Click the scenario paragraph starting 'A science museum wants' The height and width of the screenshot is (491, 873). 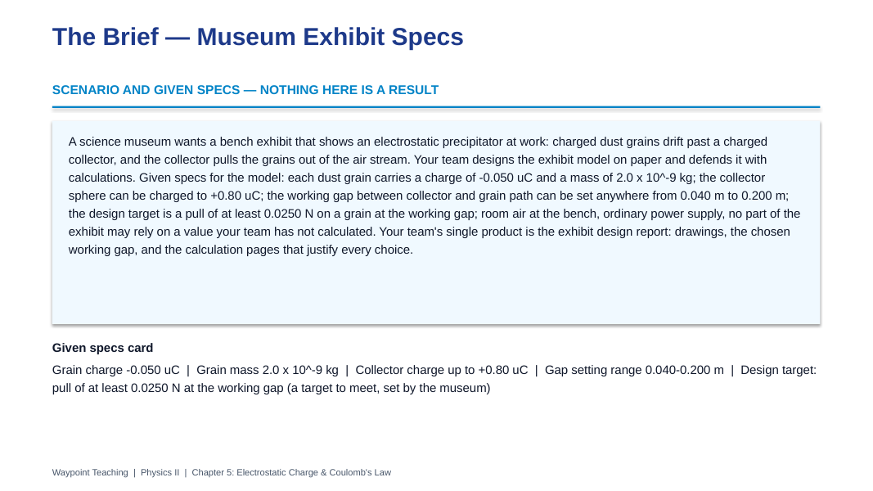point(434,196)
